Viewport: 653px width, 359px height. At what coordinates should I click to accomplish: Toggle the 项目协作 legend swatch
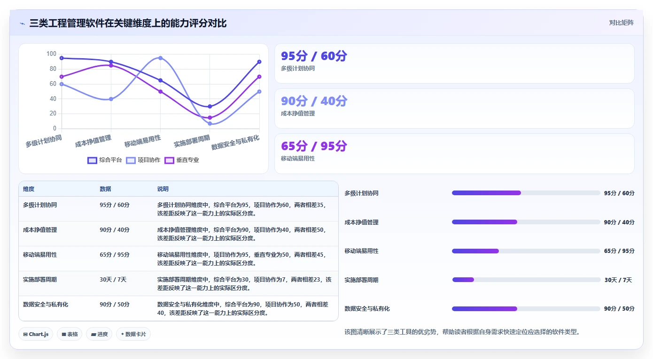[131, 160]
